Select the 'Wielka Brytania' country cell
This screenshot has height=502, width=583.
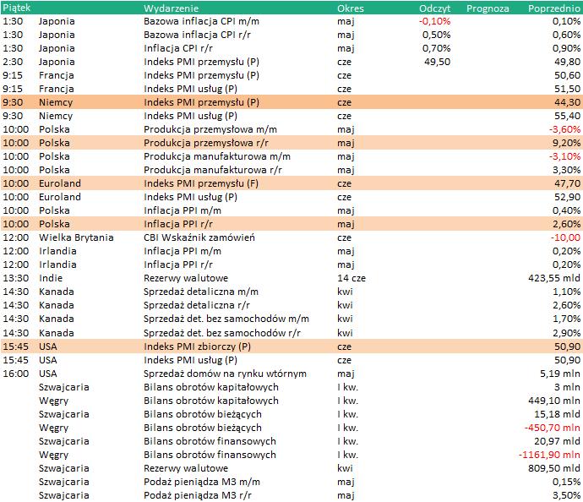pyautogui.click(x=76, y=237)
